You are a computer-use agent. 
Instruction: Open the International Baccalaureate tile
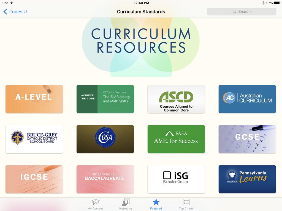[x=105, y=179]
